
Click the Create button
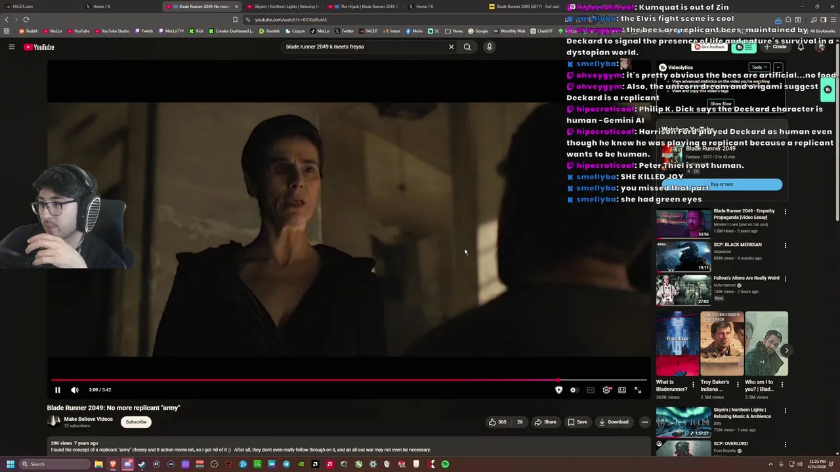775,47
